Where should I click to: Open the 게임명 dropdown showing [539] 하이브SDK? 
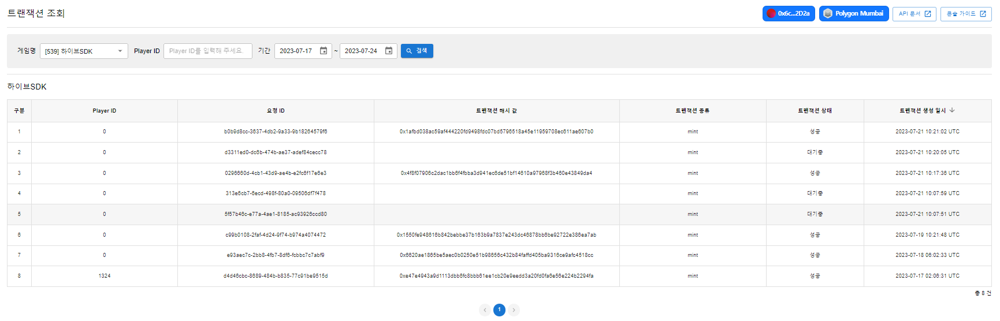coord(84,51)
